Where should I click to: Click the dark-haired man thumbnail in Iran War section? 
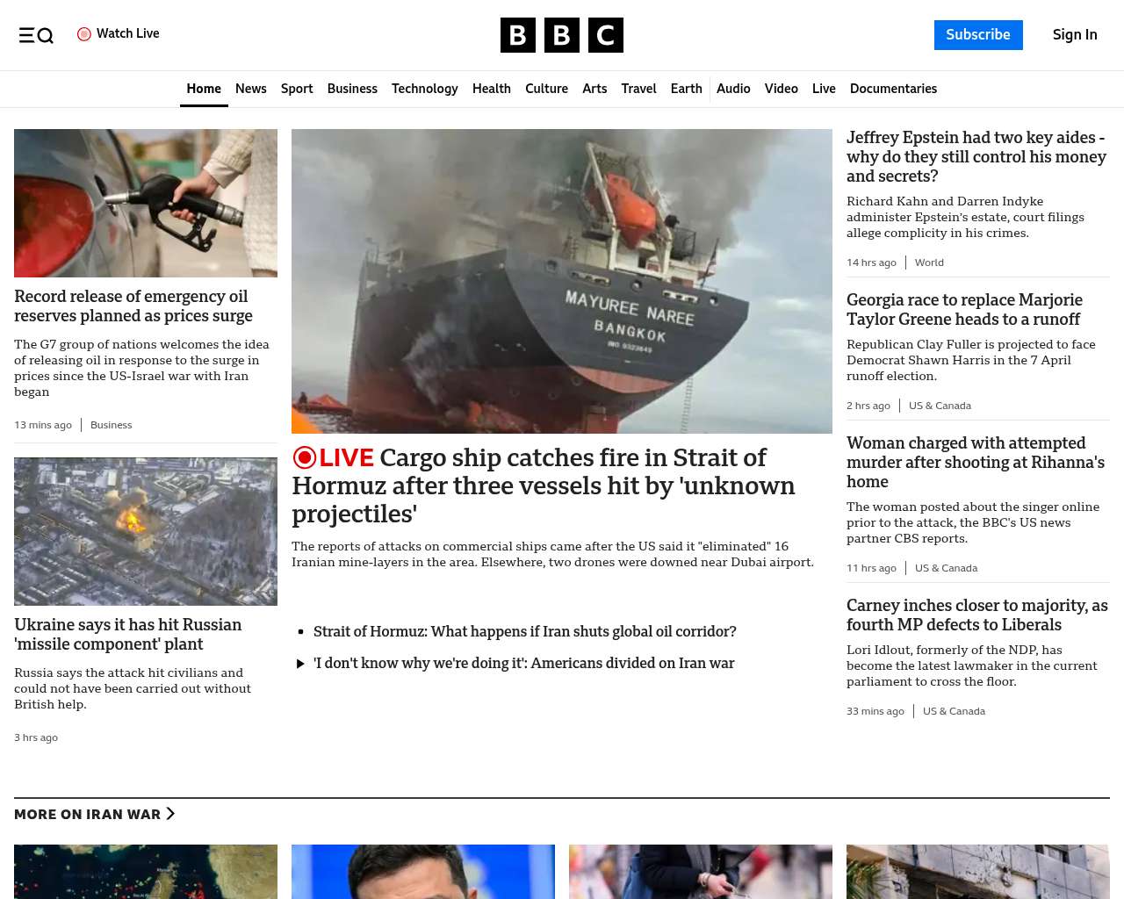[x=423, y=872]
